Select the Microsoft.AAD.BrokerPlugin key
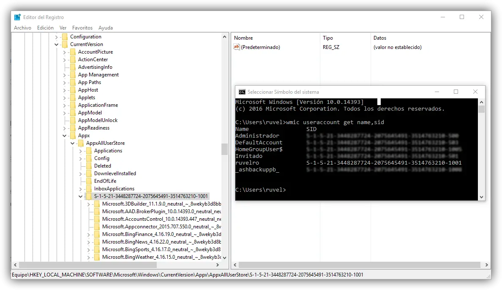Image resolution: width=502 pixels, height=290 pixels. tap(161, 211)
